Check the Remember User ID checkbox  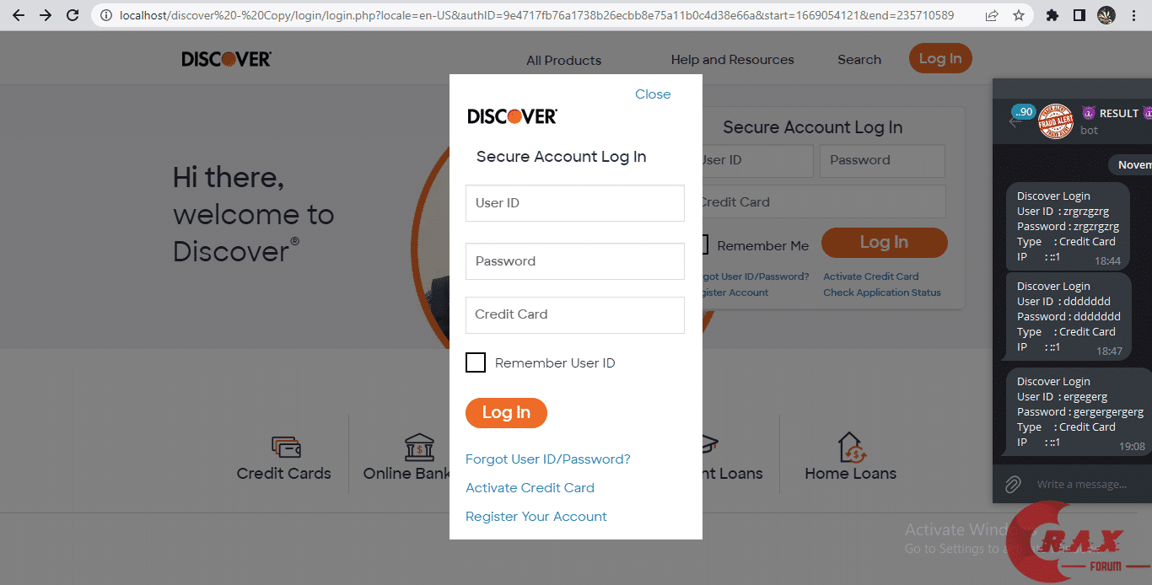[476, 362]
